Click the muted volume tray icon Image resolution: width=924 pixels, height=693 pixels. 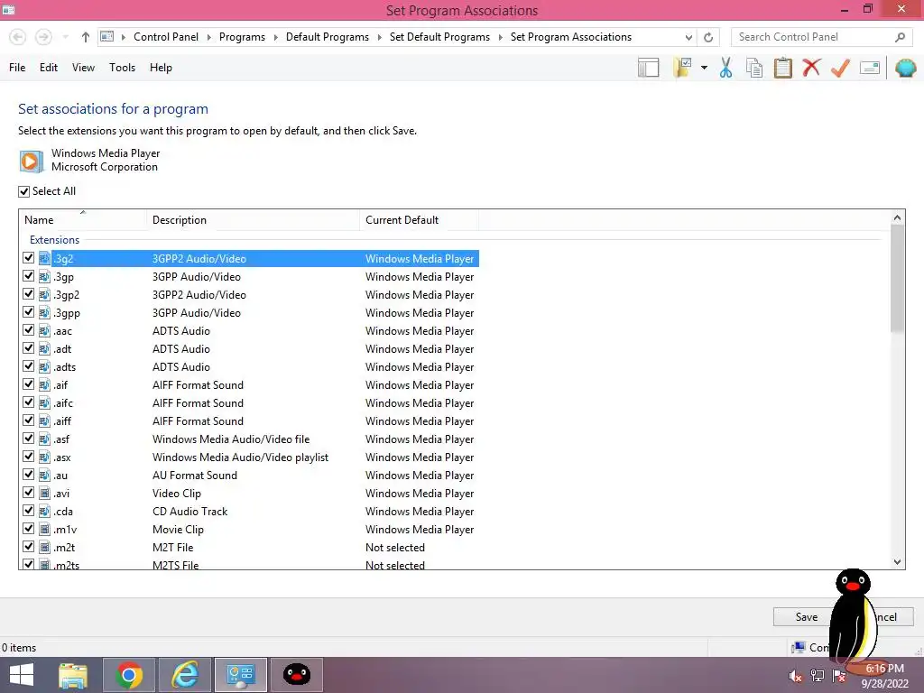tap(795, 676)
